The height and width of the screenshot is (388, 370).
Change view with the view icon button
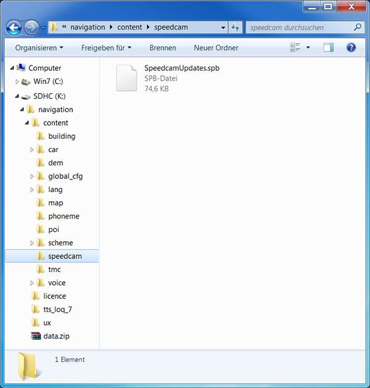pyautogui.click(x=295, y=47)
